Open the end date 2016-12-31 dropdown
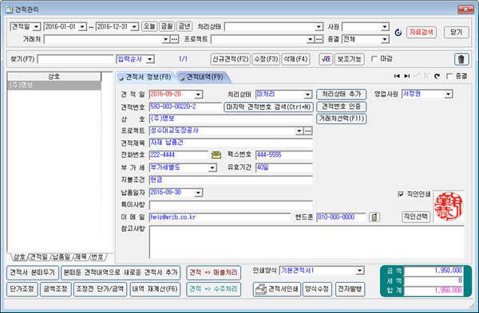Viewport: 479px width, 313px height. pyautogui.click(x=134, y=27)
